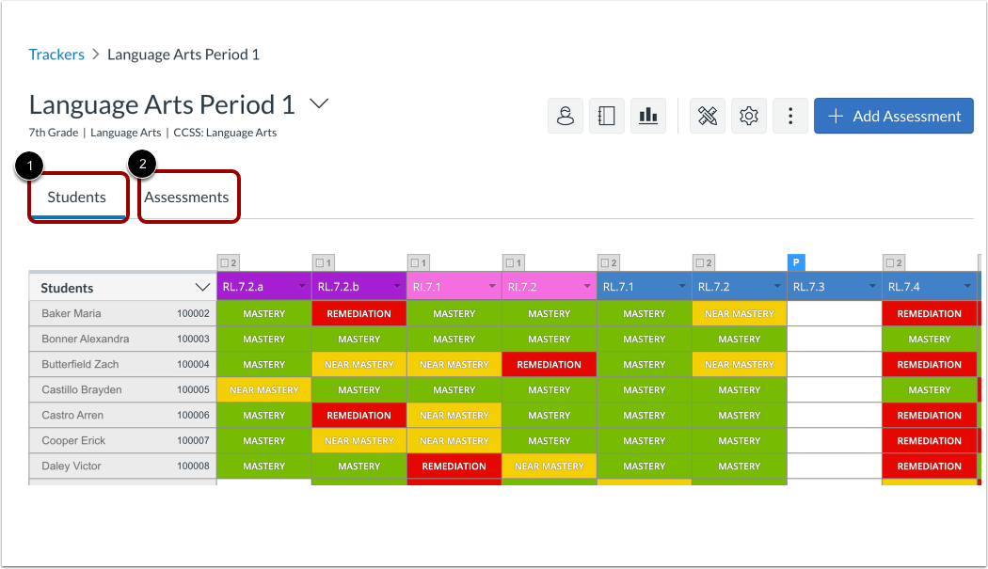The width and height of the screenshot is (988, 569).
Task: Select the Students tab
Action: (x=78, y=197)
